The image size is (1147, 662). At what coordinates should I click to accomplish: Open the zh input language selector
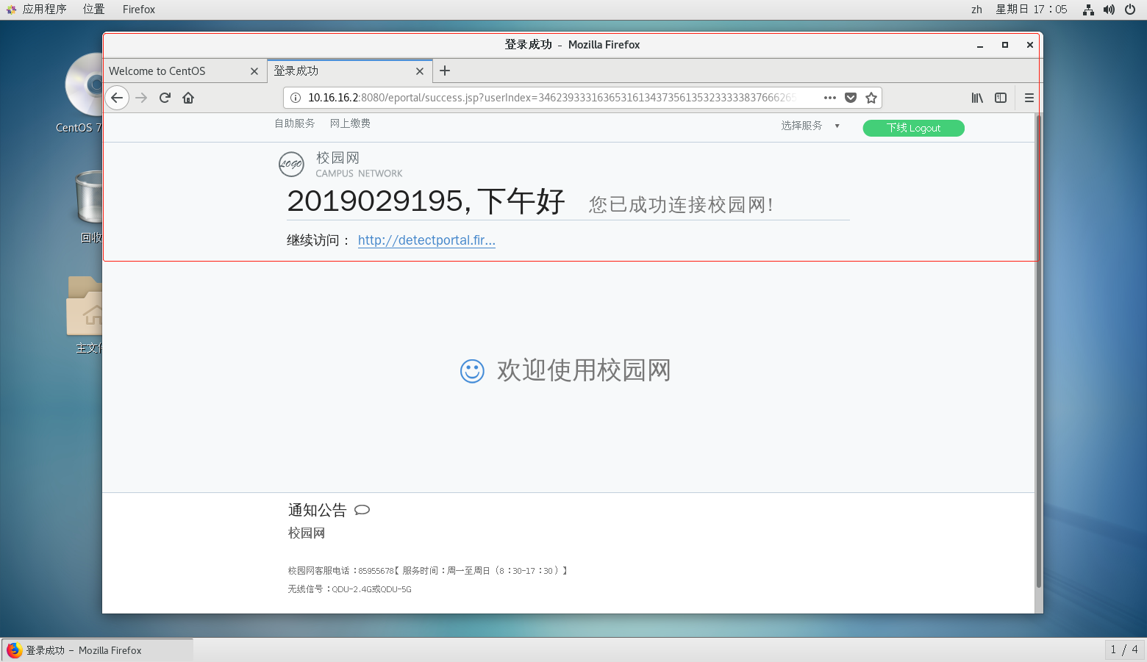(976, 10)
